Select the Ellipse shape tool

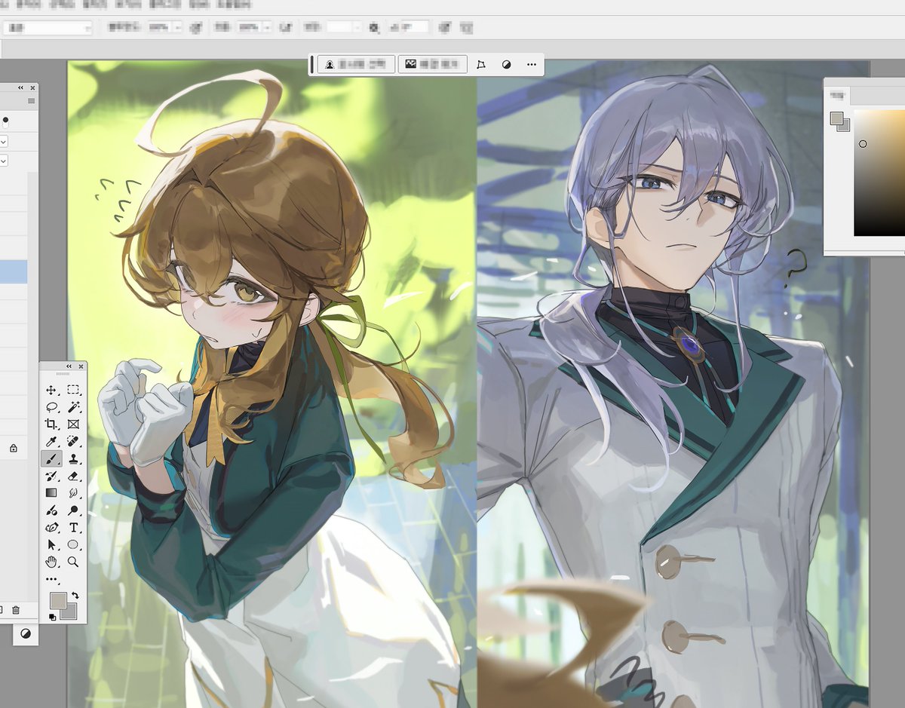click(x=73, y=544)
